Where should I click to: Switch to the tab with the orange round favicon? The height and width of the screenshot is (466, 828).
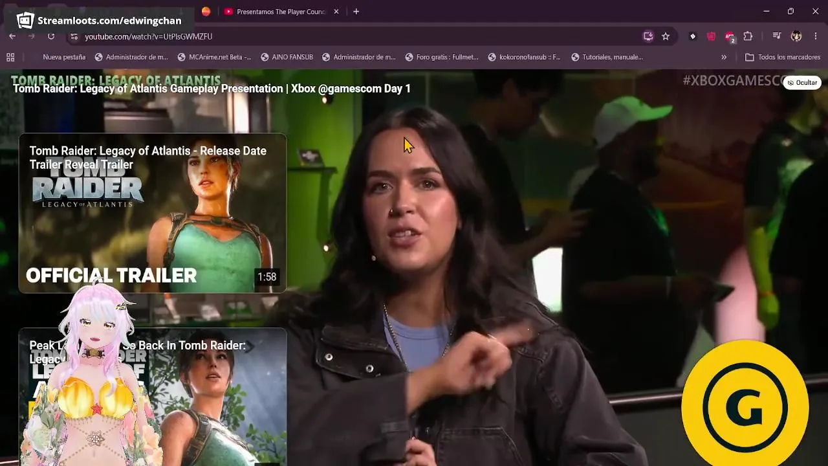coord(206,12)
